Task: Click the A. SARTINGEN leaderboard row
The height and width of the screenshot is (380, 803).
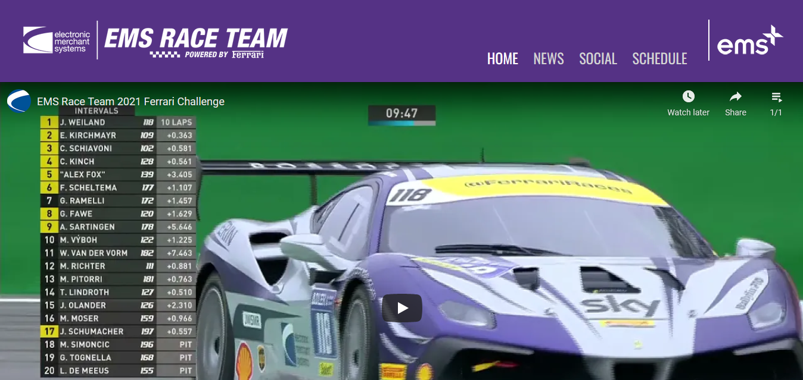Action: [x=118, y=227]
